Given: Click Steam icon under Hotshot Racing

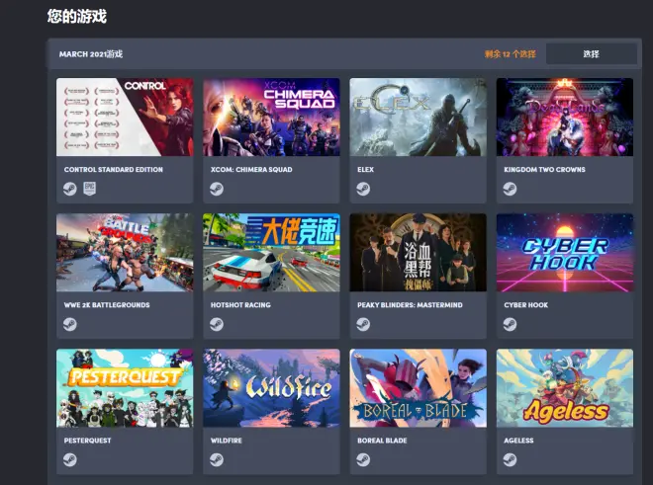Looking at the screenshot, I should (x=217, y=324).
